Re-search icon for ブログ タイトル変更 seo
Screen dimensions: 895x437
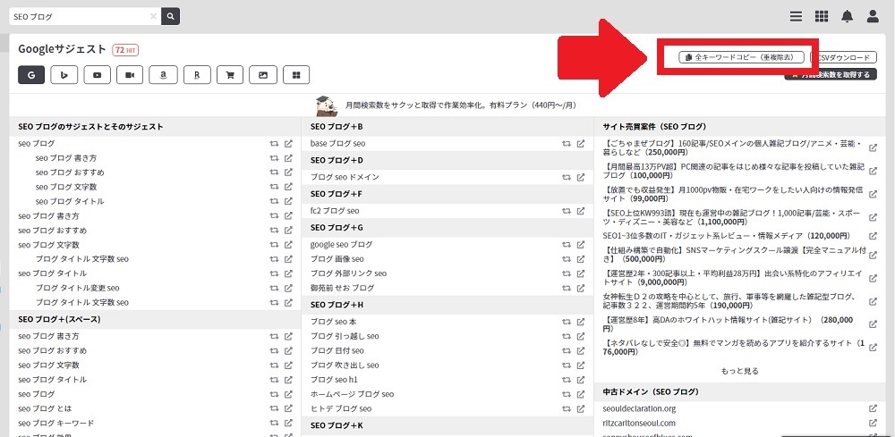coord(274,289)
